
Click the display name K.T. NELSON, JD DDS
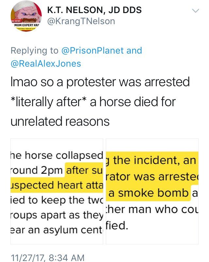tap(94, 10)
